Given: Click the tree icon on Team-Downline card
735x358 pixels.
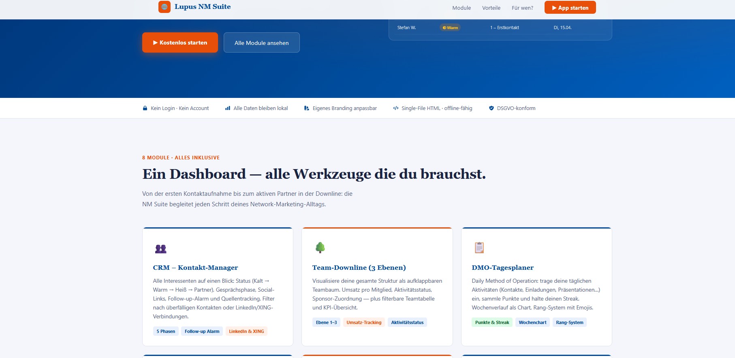Looking at the screenshot, I should click(320, 248).
